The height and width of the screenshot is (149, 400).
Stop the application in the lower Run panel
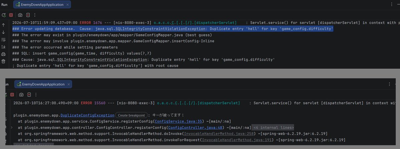12,94
